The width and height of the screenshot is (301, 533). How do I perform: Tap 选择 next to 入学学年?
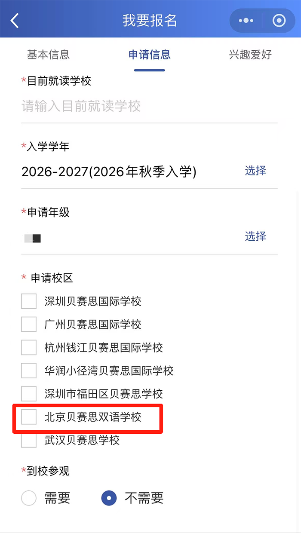(x=255, y=171)
